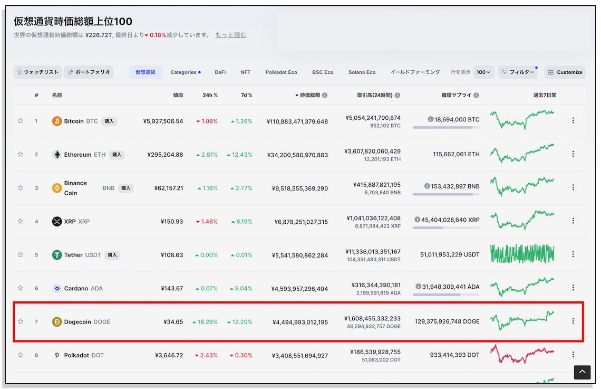Switch to the イールドファーミング tab

(x=415, y=72)
